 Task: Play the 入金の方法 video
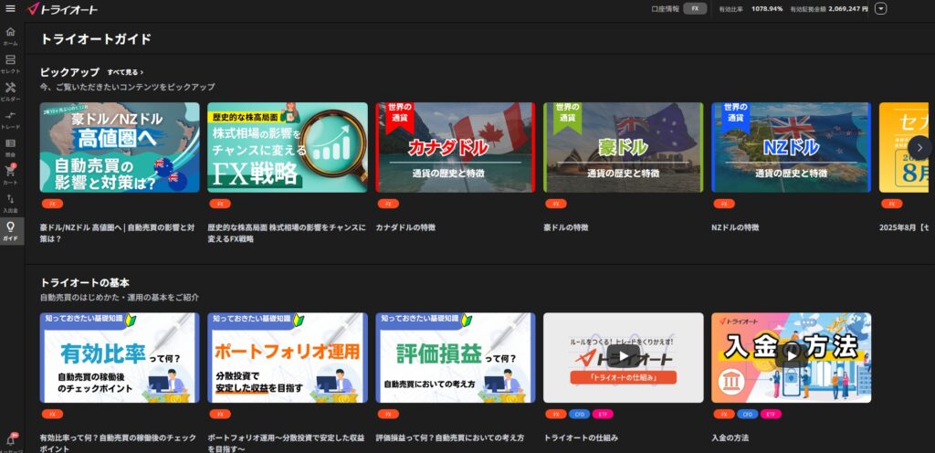(x=791, y=357)
